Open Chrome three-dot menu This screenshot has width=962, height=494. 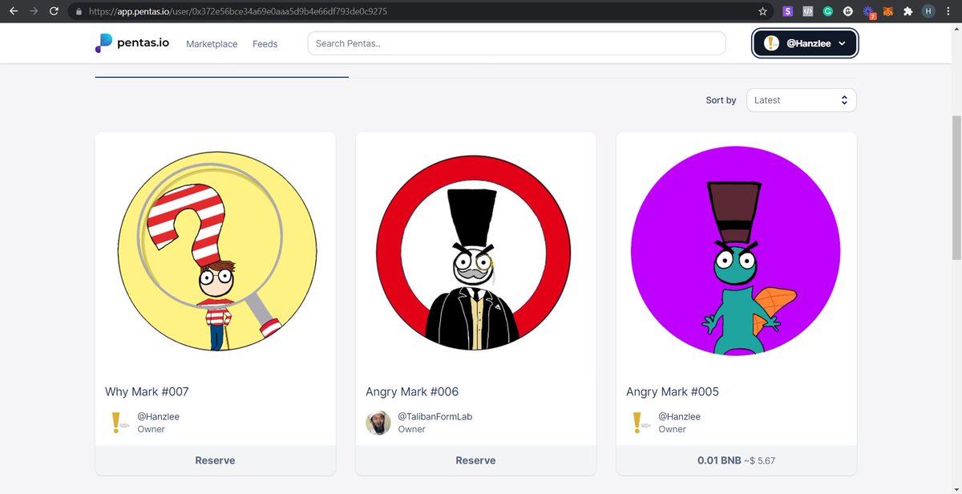(949, 11)
